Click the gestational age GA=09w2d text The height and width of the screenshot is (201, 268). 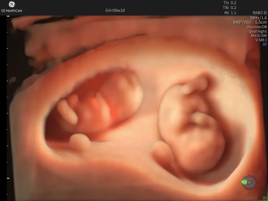pos(115,10)
